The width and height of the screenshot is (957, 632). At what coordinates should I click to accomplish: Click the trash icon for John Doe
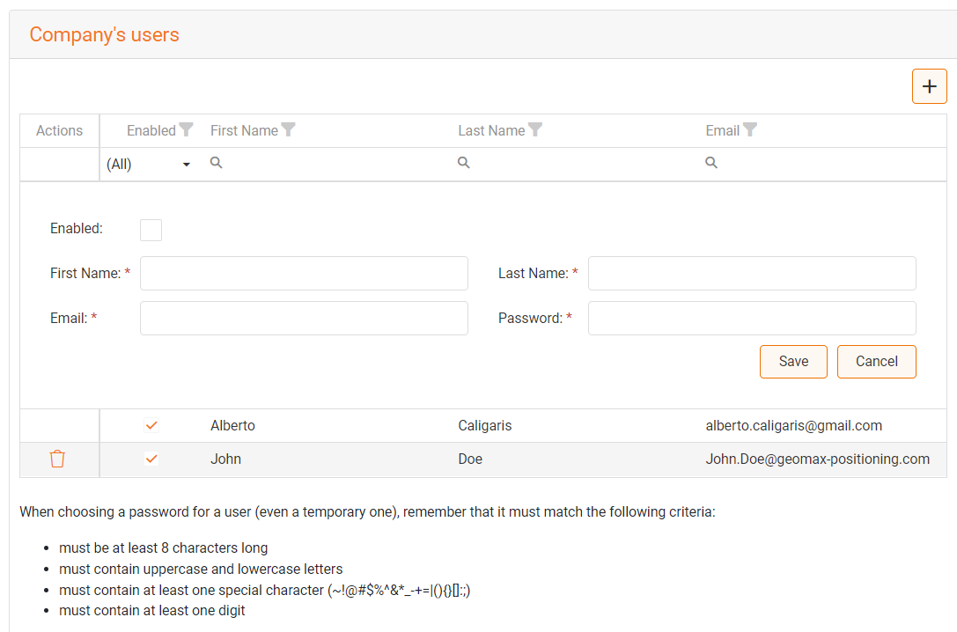[57, 459]
